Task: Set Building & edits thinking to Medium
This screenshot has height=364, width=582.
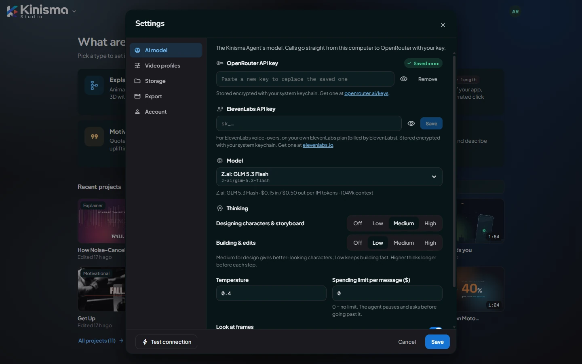Action: (404, 243)
